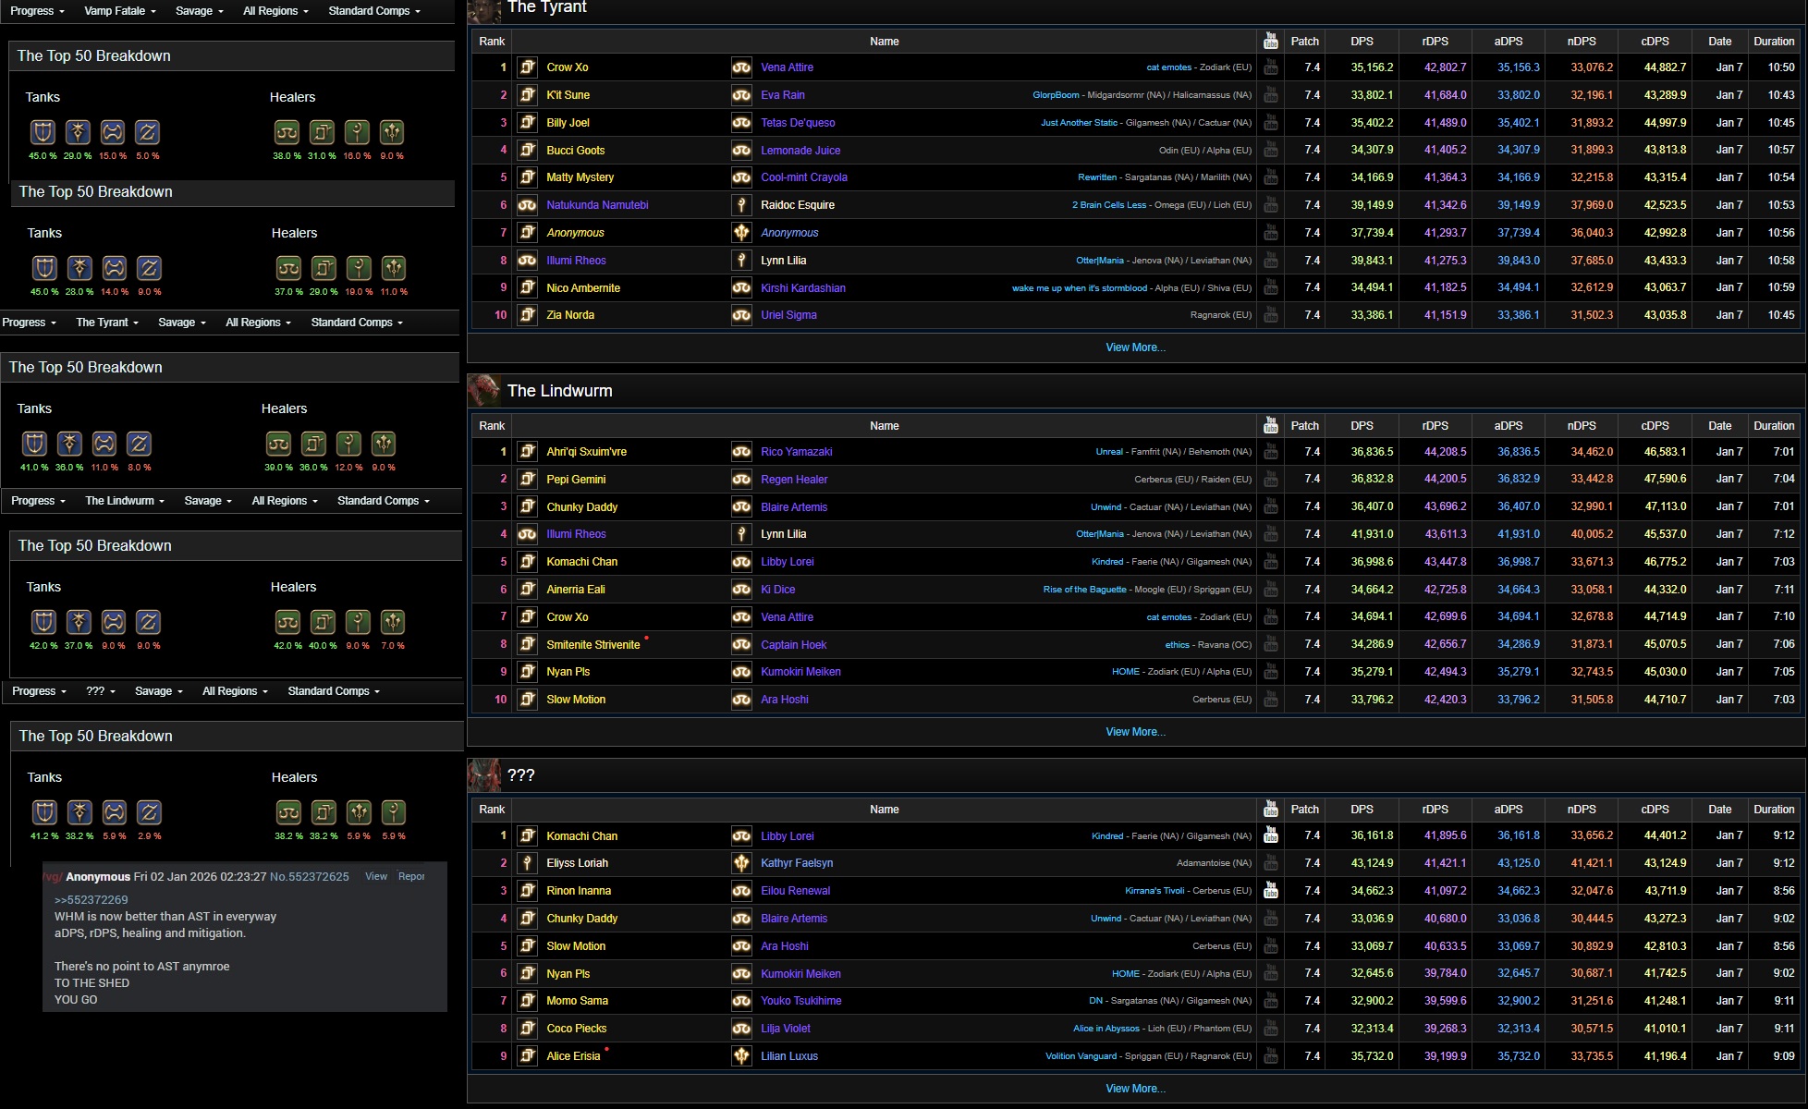Open the ??? boss selector dropdown
The width and height of the screenshot is (1808, 1109).
click(x=100, y=691)
